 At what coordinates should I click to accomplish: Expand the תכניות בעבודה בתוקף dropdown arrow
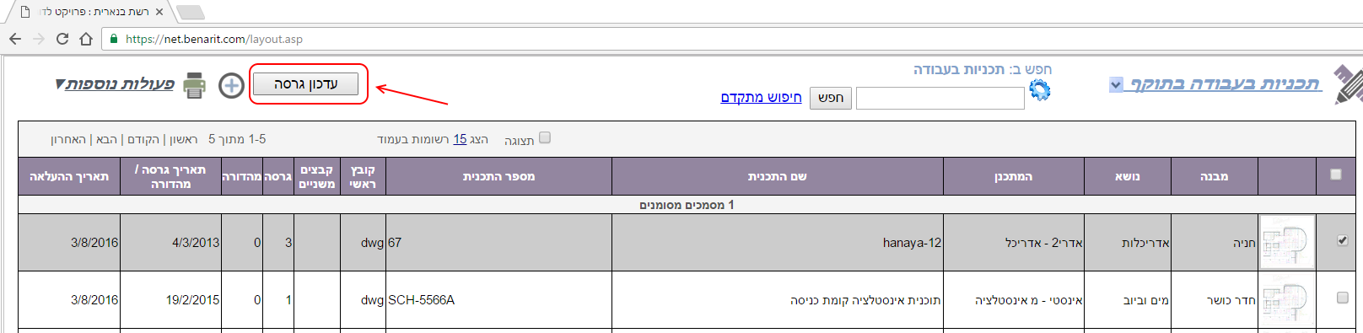click(x=1116, y=84)
